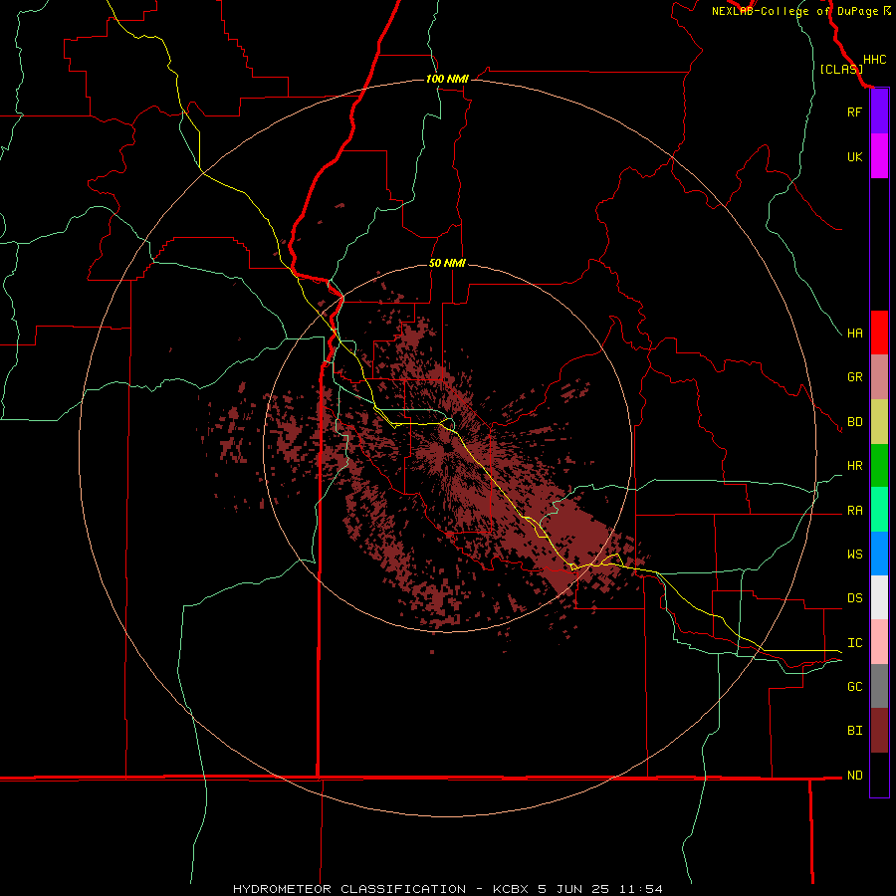Click the RF purple legend swatch
This screenshot has height=896, width=896.
tap(879, 112)
